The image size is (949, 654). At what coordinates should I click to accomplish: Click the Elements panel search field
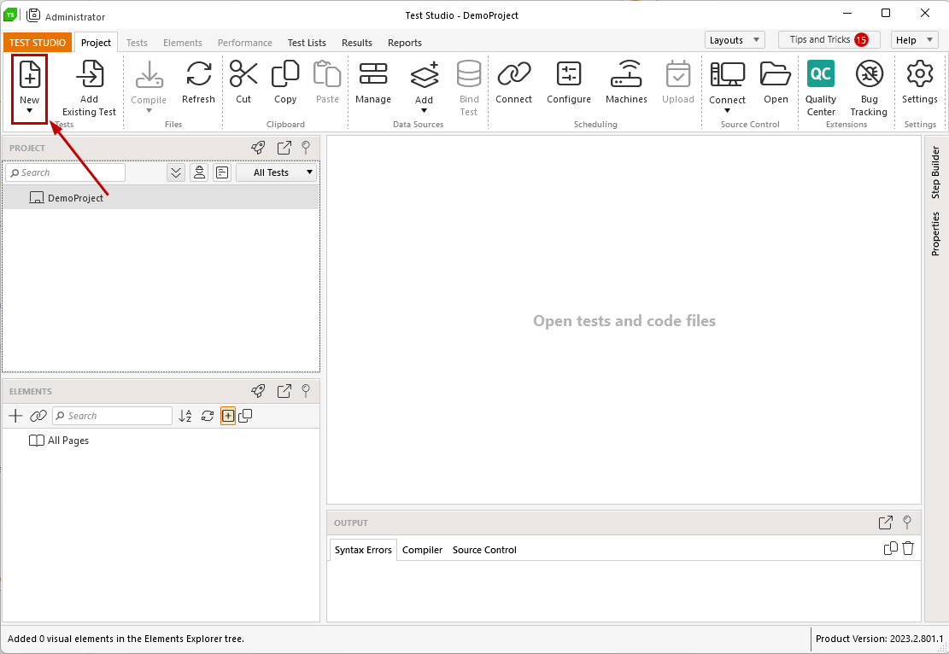click(113, 416)
